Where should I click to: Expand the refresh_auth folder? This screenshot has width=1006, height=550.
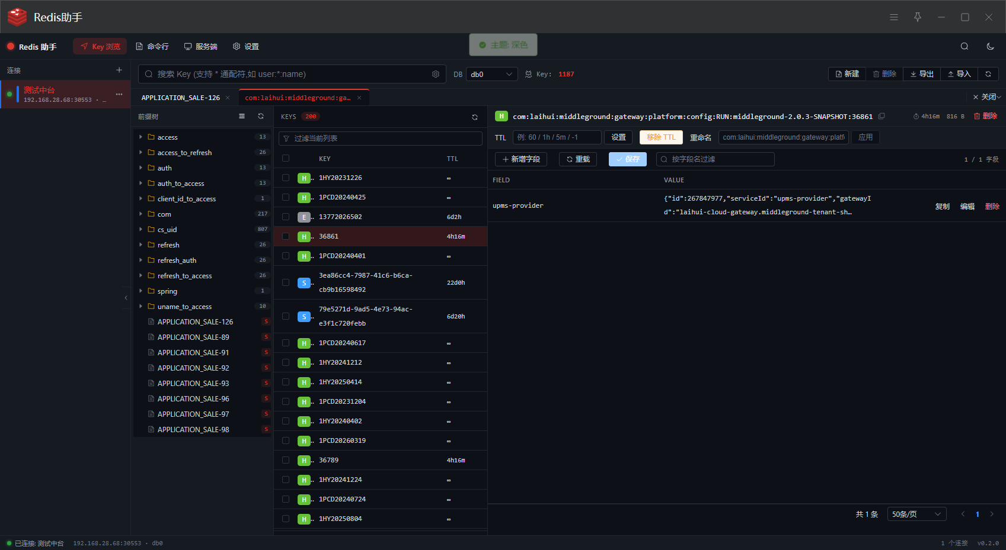[x=141, y=260]
